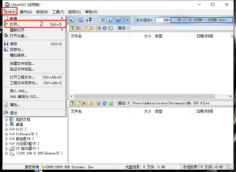Expand the CD 驱动器(G:) node
The image size is (236, 172).
[x=6, y=148]
